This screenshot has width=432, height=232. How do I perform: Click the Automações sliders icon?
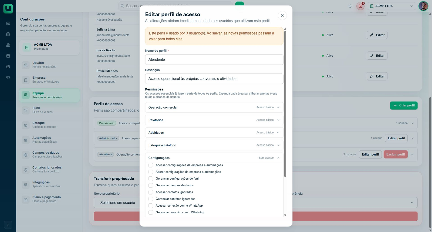click(x=26, y=140)
